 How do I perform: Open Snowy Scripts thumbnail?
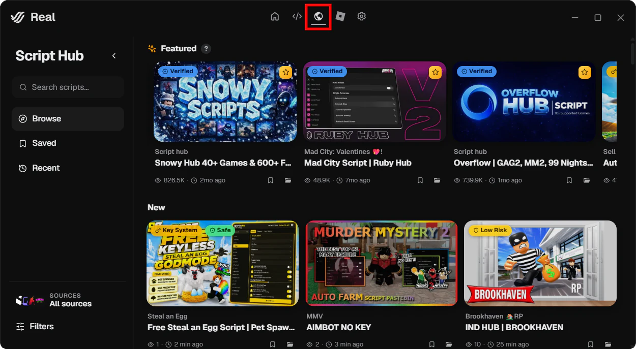click(225, 102)
